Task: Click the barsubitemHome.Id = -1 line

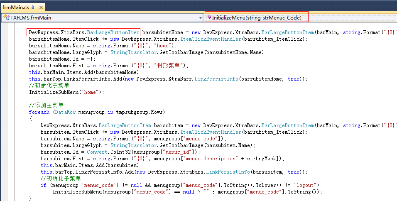Action: click(62, 59)
